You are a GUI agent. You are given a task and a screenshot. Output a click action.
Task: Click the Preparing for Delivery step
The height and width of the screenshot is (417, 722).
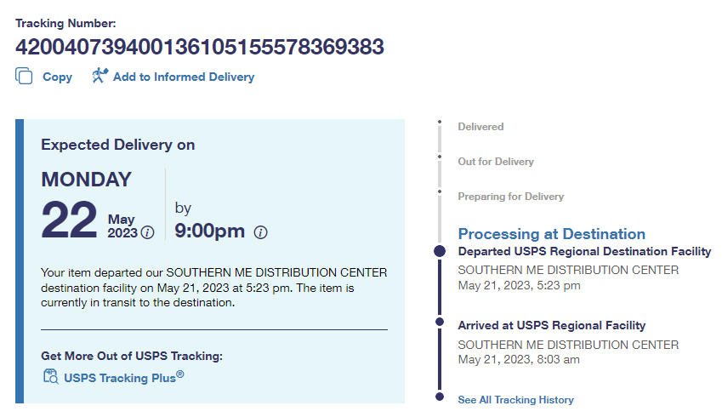[x=510, y=197]
